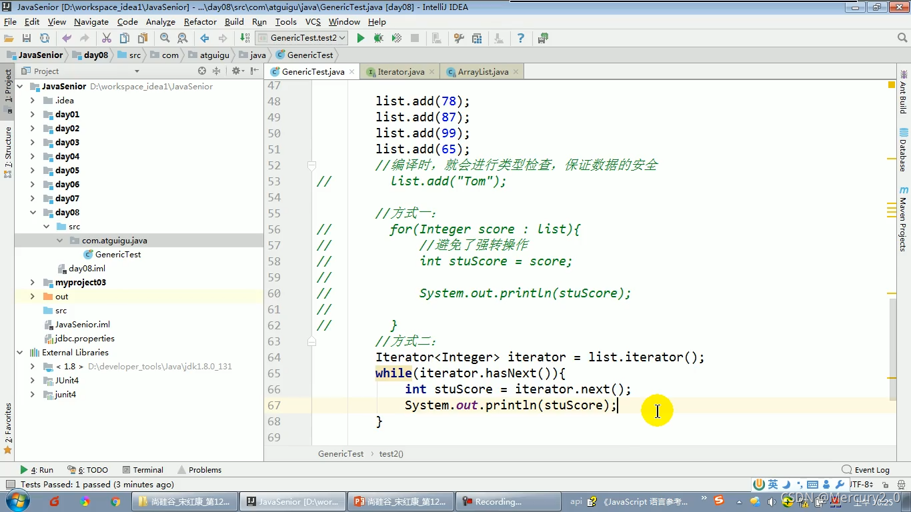Open Settings via wrench toolbar icon
The image size is (911, 512).
[x=459, y=38]
